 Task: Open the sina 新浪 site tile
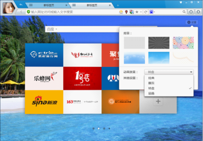click(x=44, y=102)
